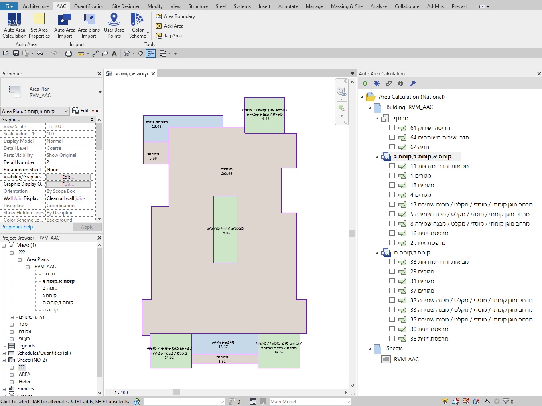Viewport: 542px width, 406px height.
Task: Enable checkbox for 36 מרפסת זיזית
Action: [392, 339]
